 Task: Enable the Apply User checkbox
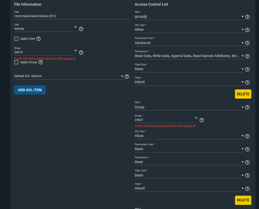coord(17,39)
